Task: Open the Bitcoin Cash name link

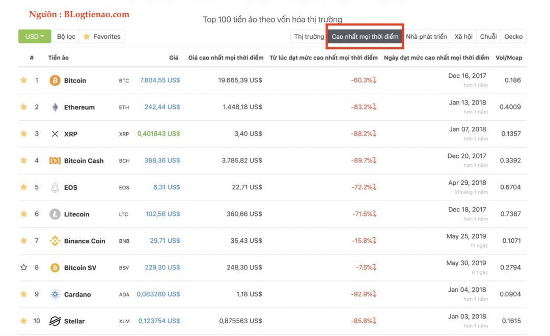Action: pyautogui.click(x=84, y=161)
